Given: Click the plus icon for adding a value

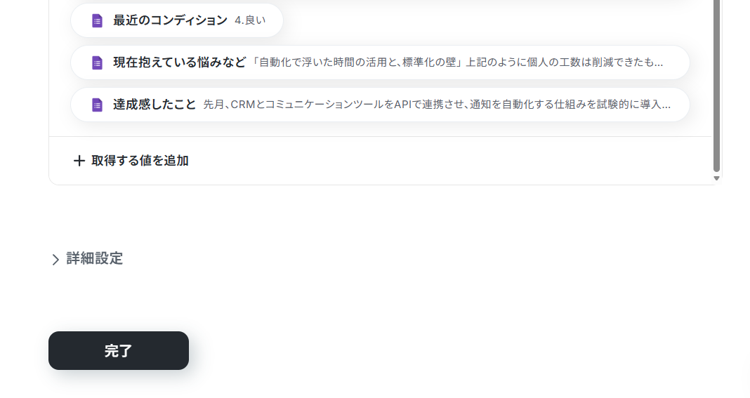Looking at the screenshot, I should 79,161.
